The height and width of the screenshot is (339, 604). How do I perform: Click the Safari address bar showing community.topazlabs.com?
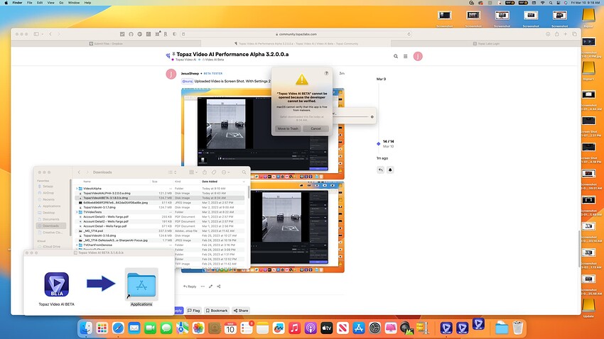[296, 34]
